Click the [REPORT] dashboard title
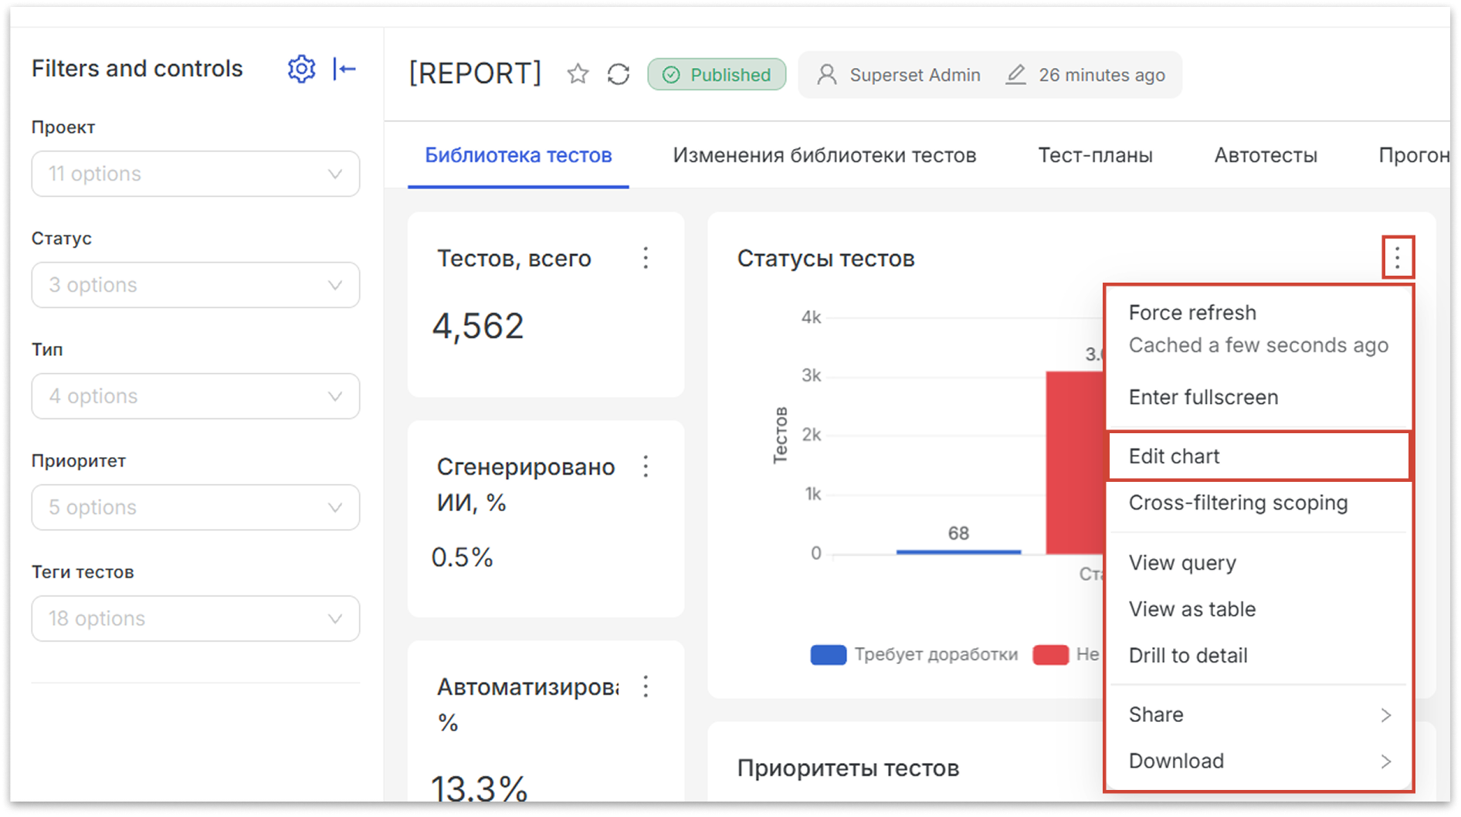 click(475, 73)
